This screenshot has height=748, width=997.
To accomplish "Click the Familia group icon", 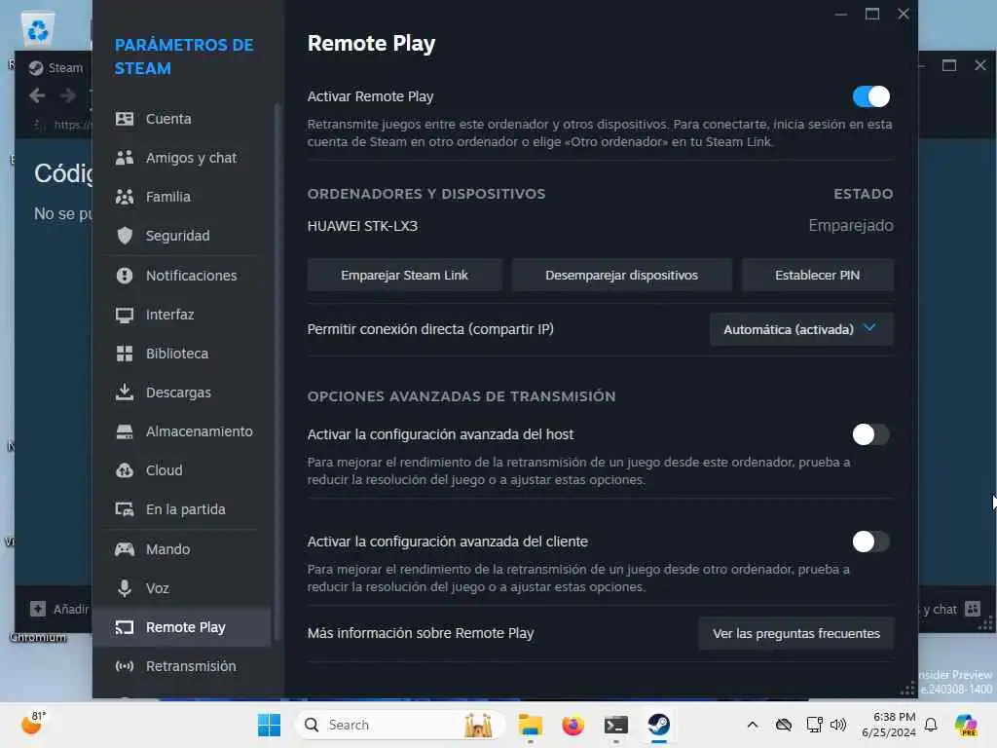I will coord(125,197).
